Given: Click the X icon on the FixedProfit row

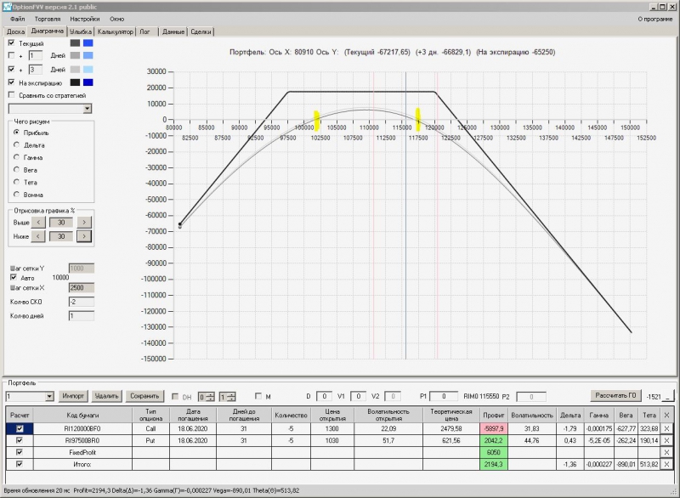Looking at the screenshot, I should pyautogui.click(x=666, y=452).
